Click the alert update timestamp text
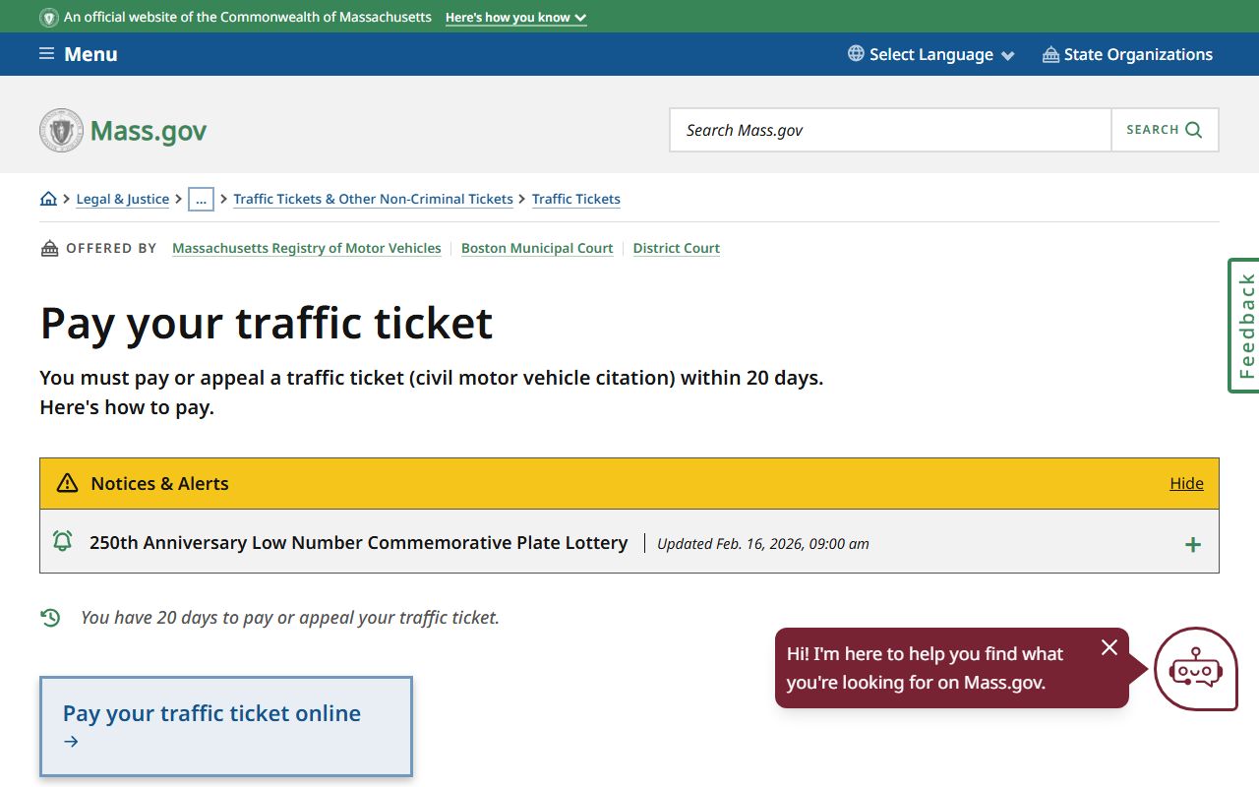Screen dimensions: 1259x787 point(763,543)
